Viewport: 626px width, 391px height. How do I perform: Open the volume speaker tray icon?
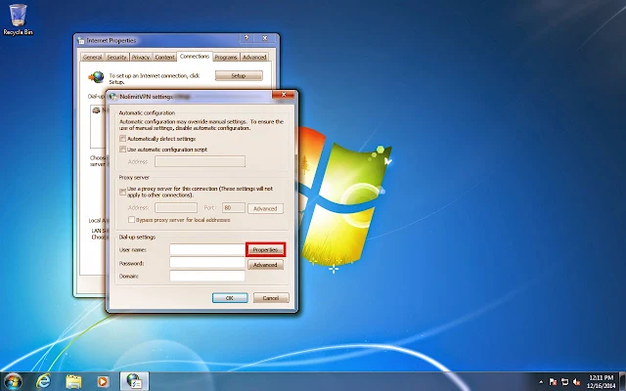(x=576, y=382)
